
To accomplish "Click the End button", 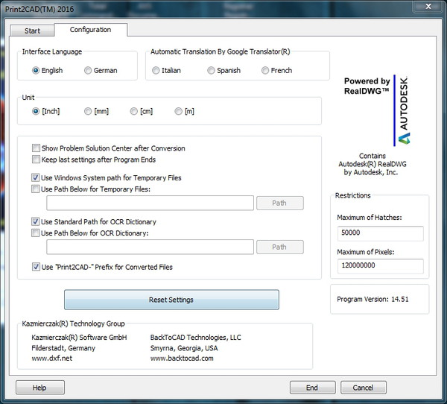I will pos(313,388).
